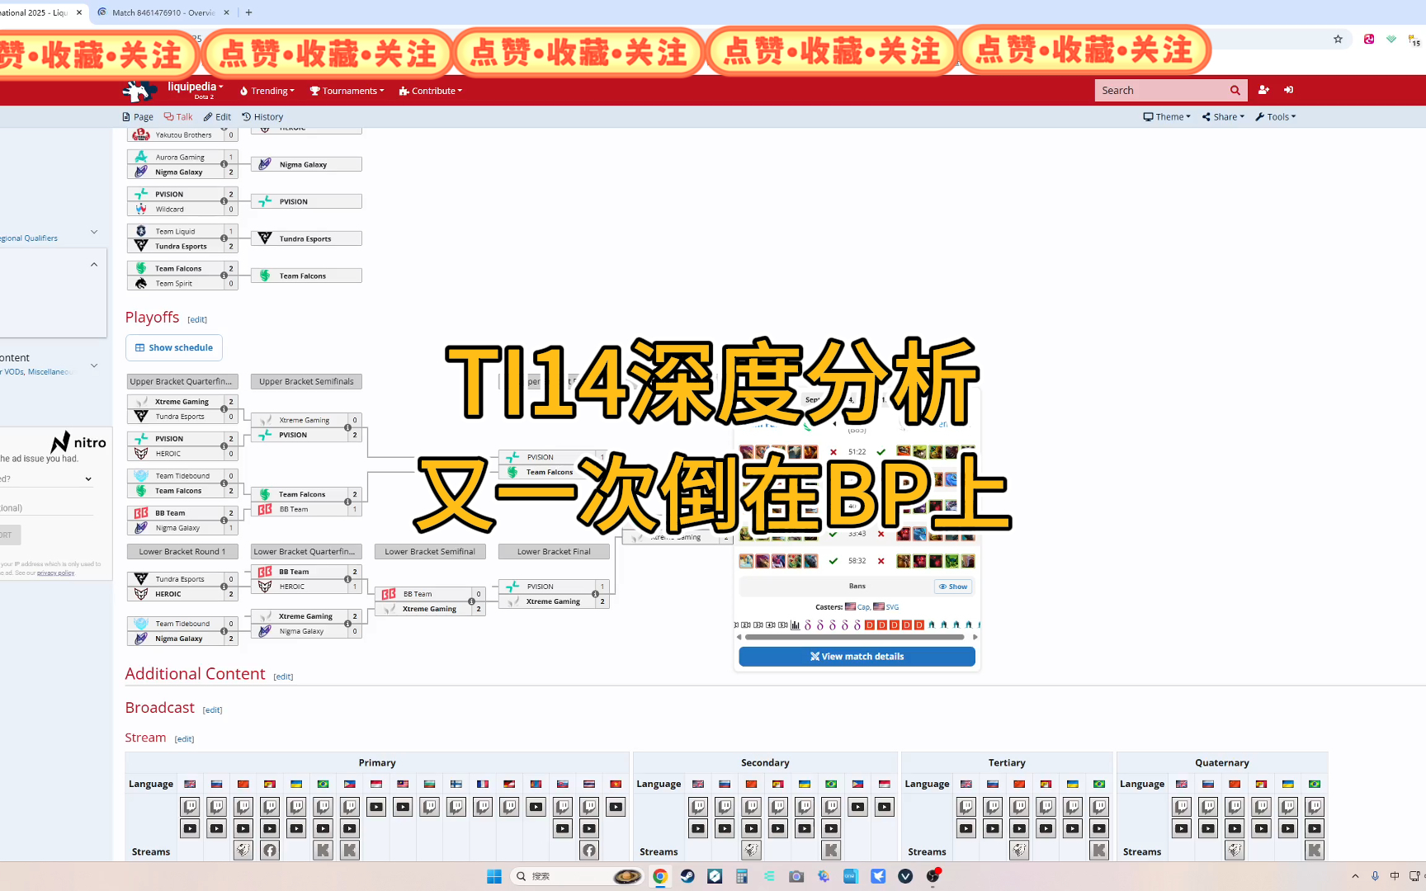
Task: Click the search magnifier icon
Action: (1235, 91)
